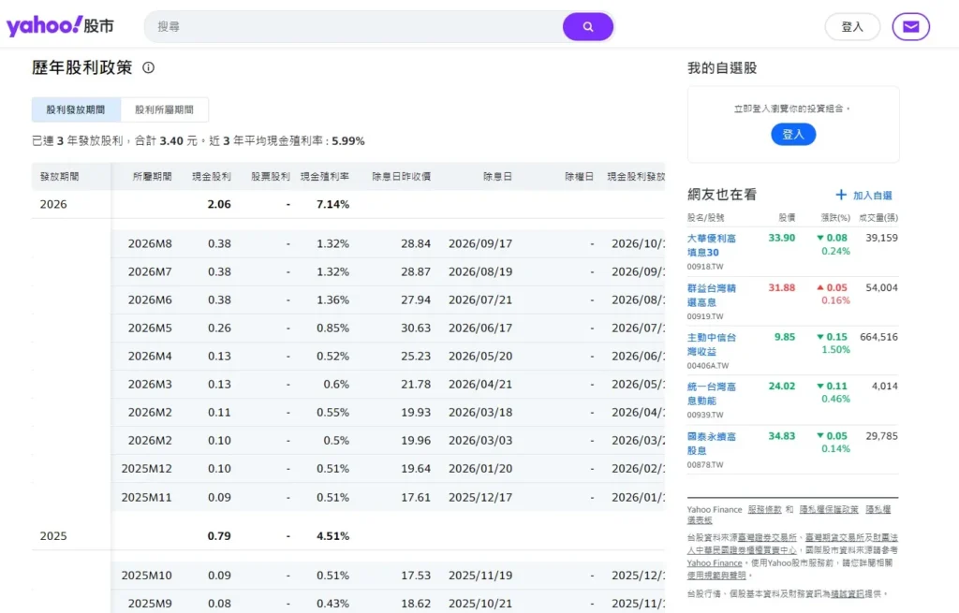Viewport: 959px width, 613px height.
Task: Click the Yahoo 股市 logo
Action: pos(60,26)
